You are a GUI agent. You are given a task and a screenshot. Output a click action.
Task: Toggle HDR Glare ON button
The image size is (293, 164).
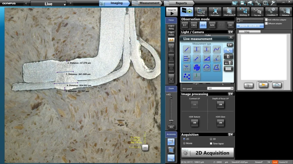(221, 123)
